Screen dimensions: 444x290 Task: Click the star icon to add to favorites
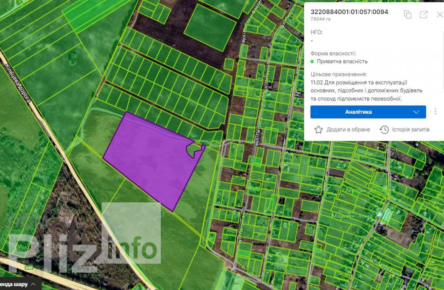(318, 130)
